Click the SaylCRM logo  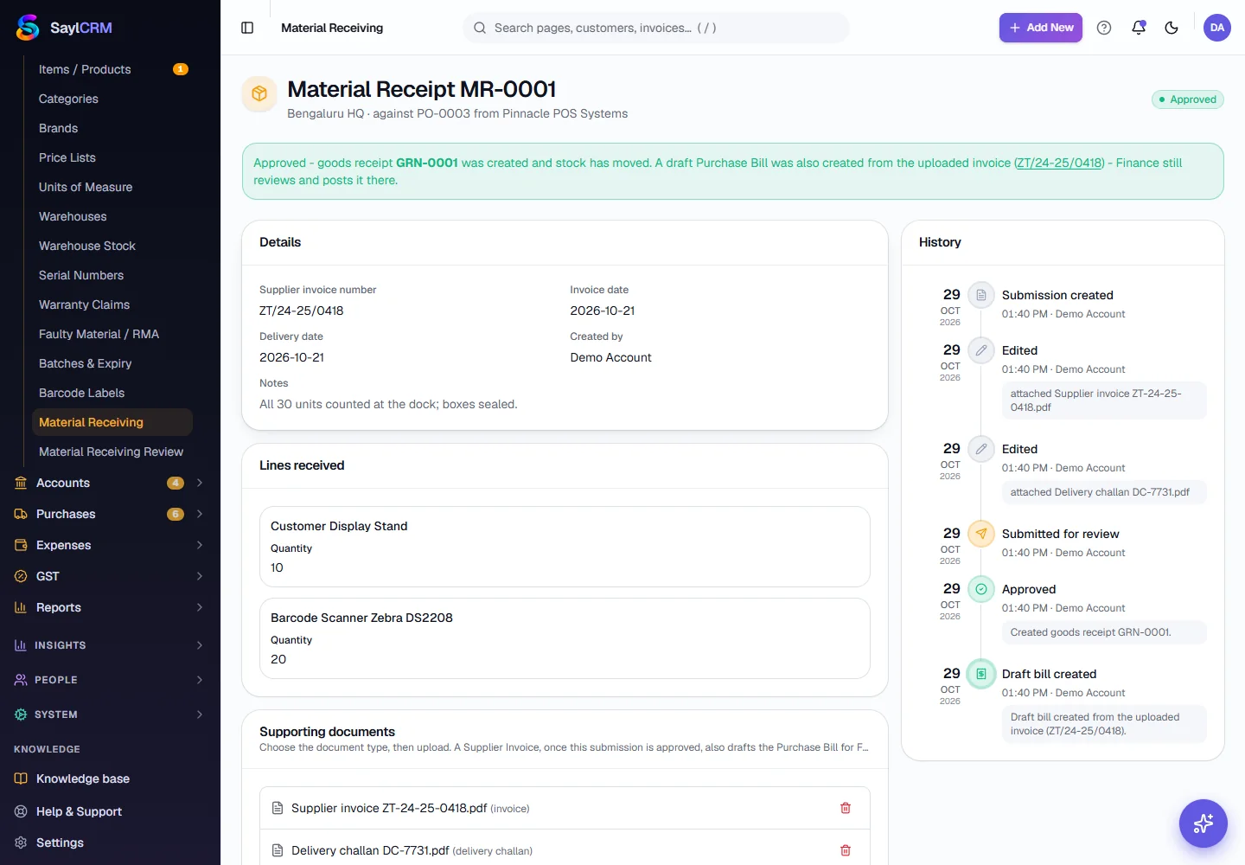(x=64, y=28)
